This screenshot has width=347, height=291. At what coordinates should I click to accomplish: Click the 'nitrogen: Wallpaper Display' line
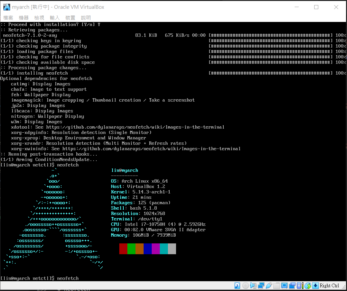tap(47, 116)
